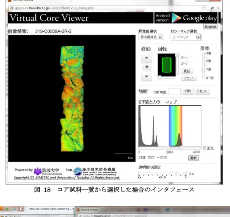Click the 0.1倍 magnification label
The height and width of the screenshot is (217, 230).
pyautogui.click(x=210, y=78)
